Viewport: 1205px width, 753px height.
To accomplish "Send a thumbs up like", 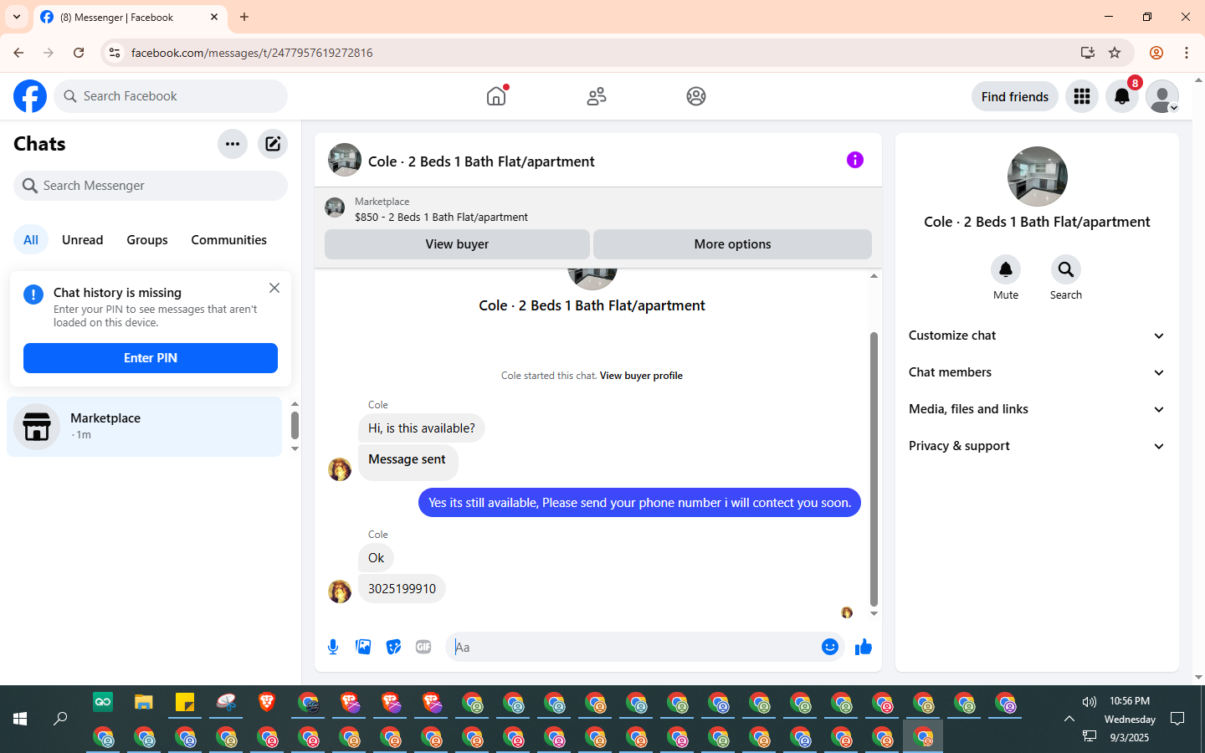I will [864, 647].
